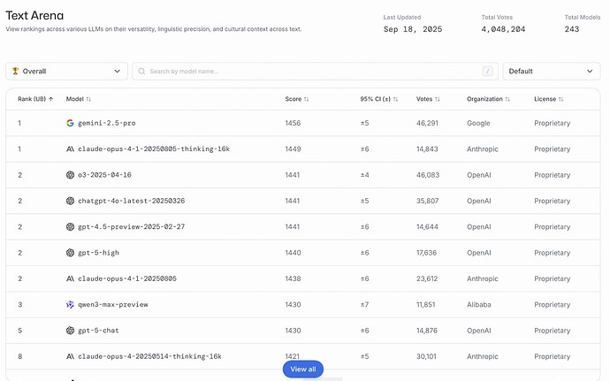Screen dimensions: 610x381
Task: Expand the Overall dropdown chevron
Action: [x=117, y=72]
